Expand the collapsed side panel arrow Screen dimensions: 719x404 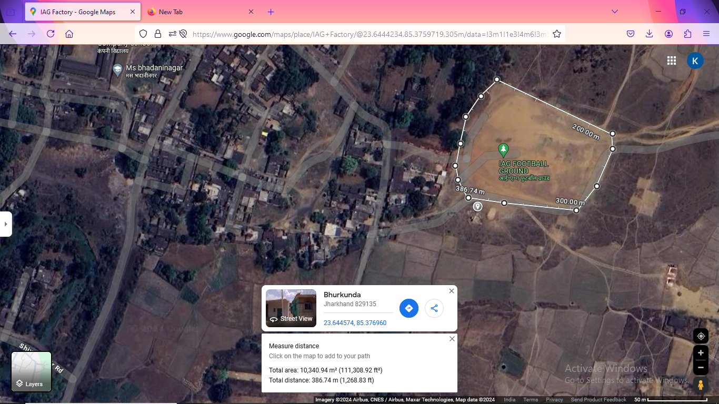click(x=6, y=224)
